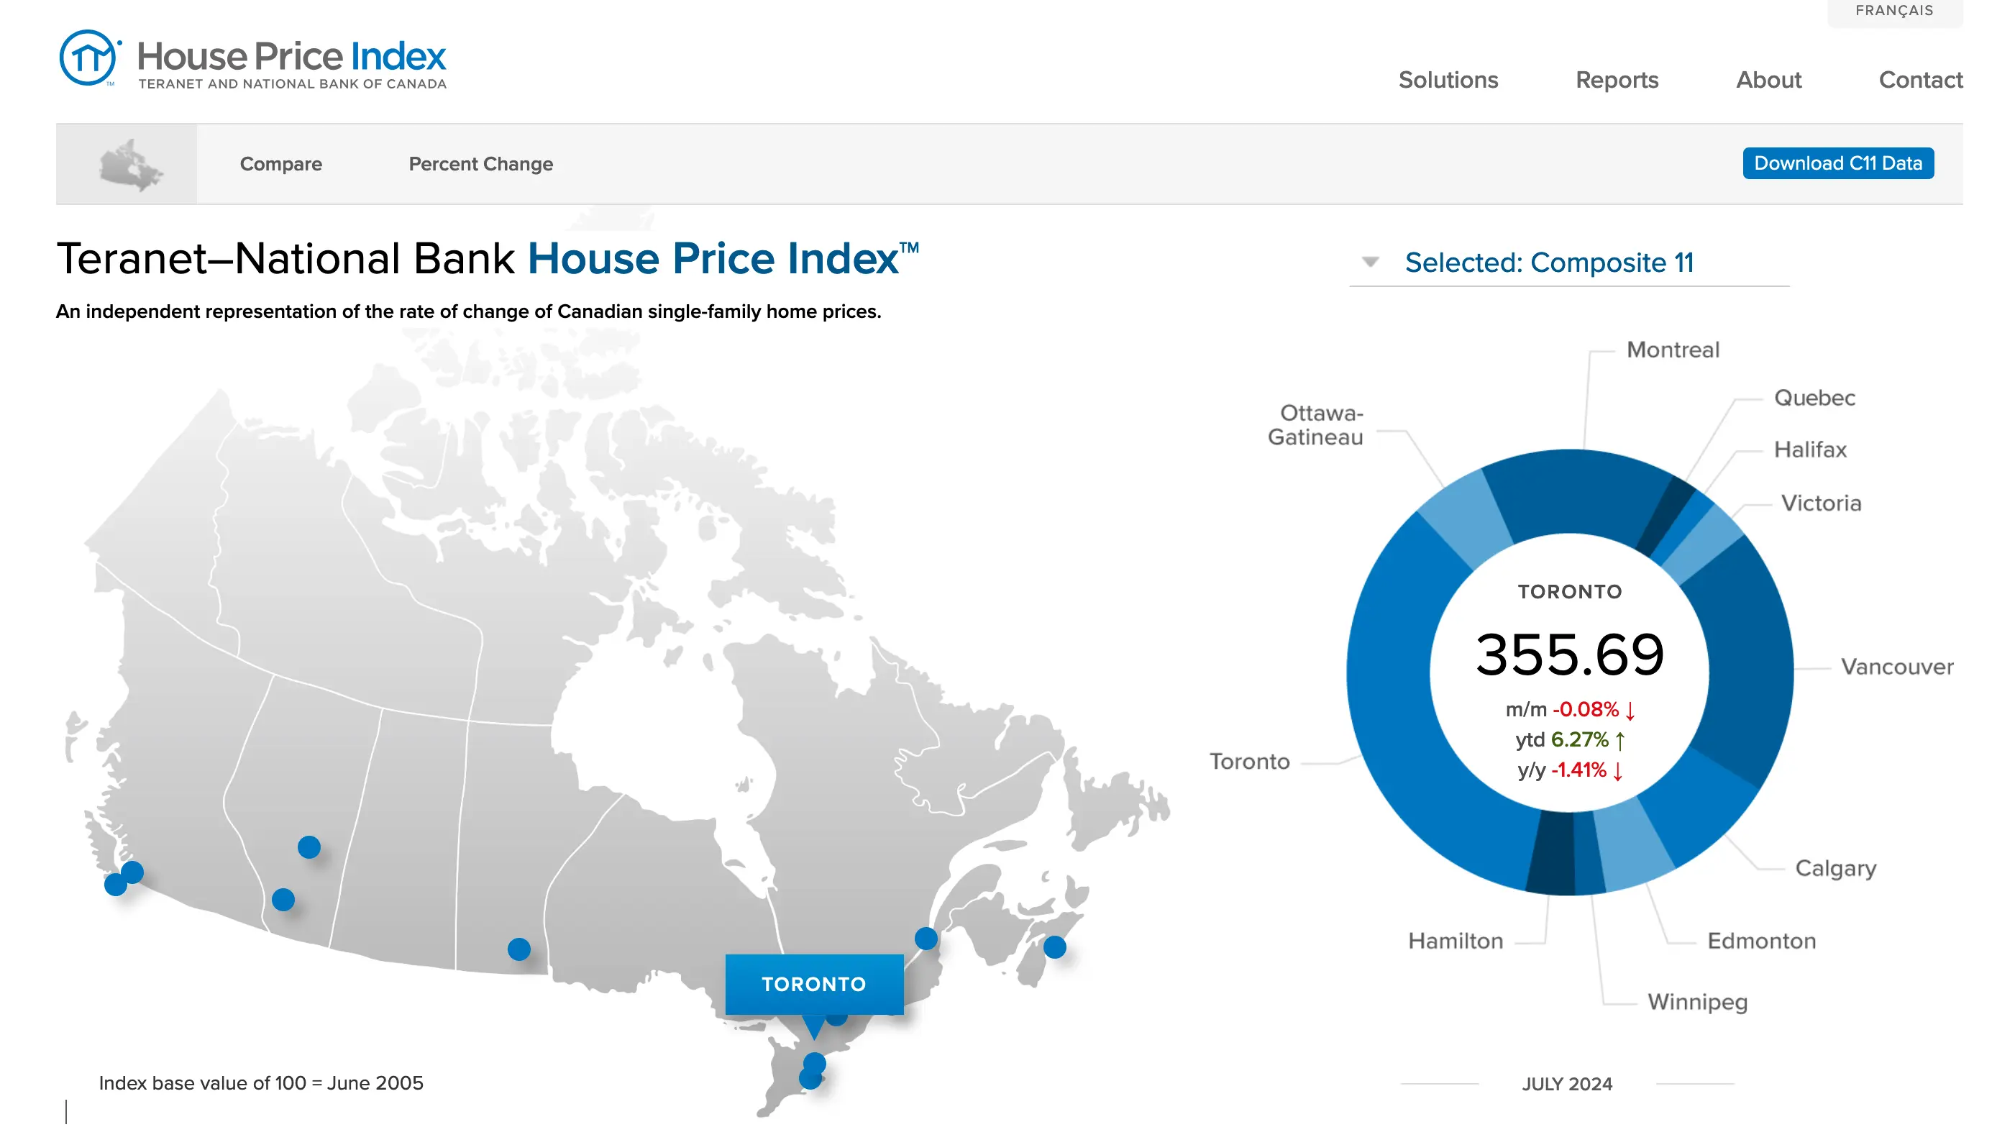This screenshot has width=2015, height=1145.
Task: Click the Download C11 Data button
Action: [x=1837, y=163]
